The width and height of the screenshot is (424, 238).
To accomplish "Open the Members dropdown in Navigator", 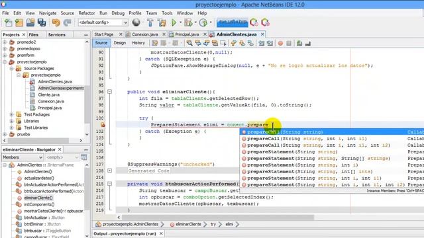I will pos(23,157).
